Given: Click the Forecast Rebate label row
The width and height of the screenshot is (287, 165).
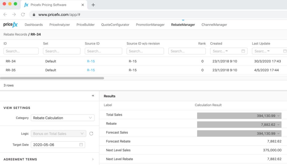Looking at the screenshot, I should point(118,141).
